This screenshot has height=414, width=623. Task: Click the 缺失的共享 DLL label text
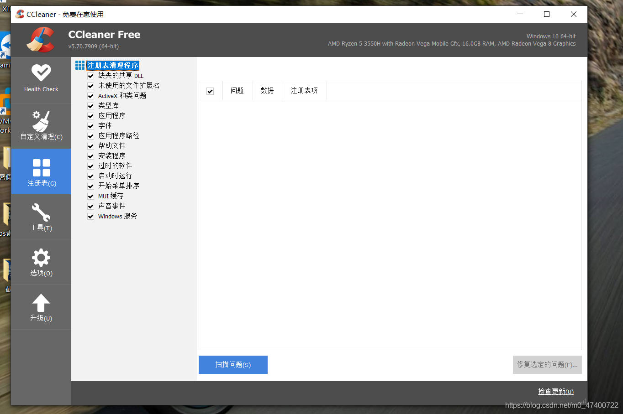(x=121, y=76)
